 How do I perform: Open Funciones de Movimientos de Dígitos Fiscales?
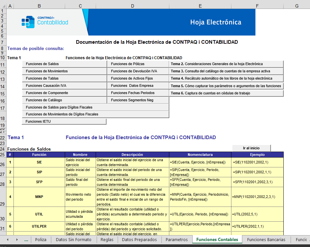pyautogui.click(x=95, y=114)
